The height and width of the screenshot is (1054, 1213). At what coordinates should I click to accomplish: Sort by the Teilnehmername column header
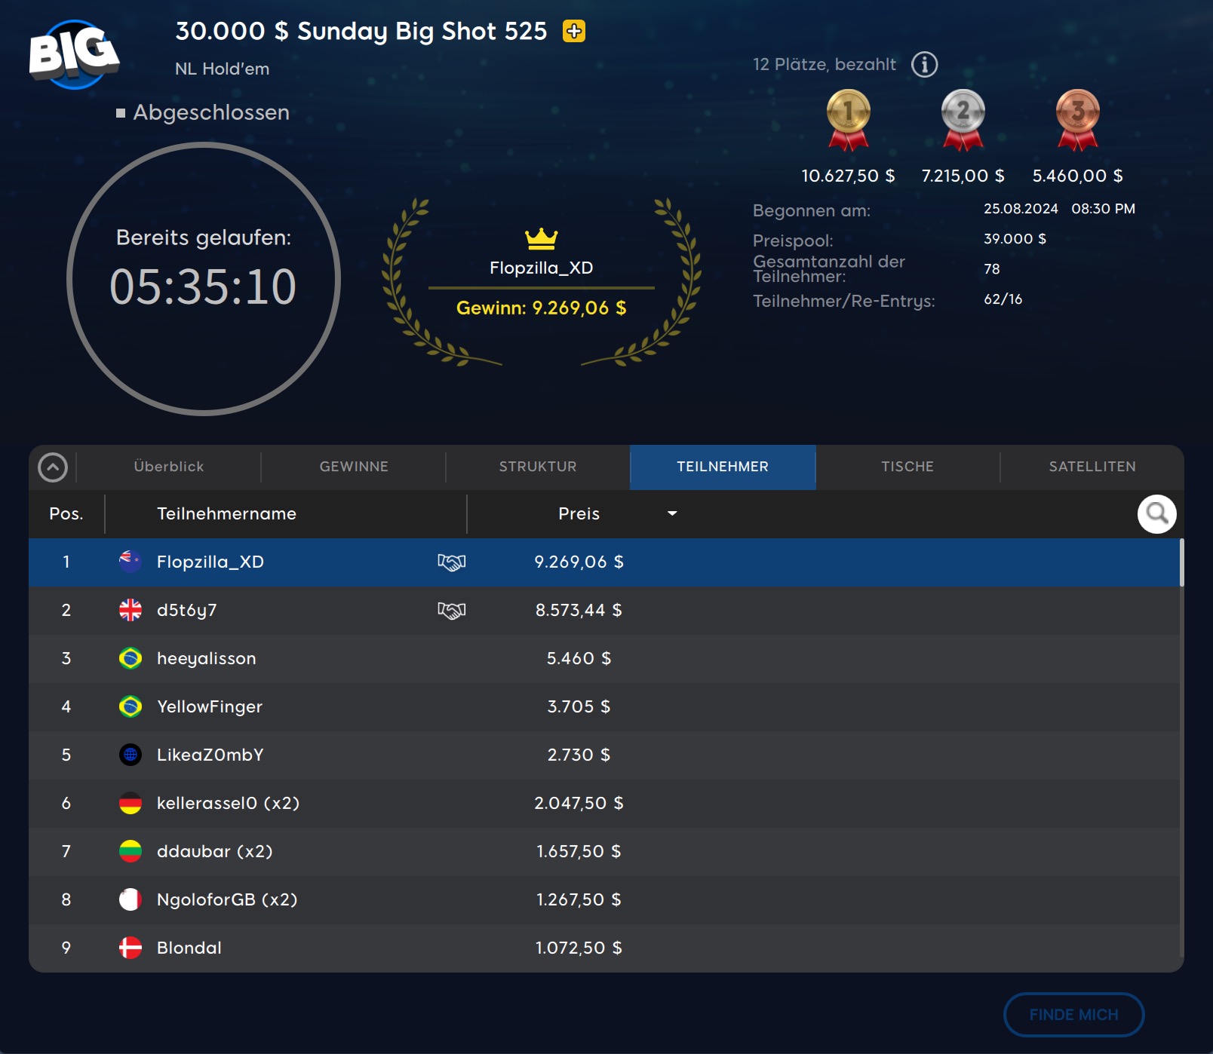click(226, 514)
